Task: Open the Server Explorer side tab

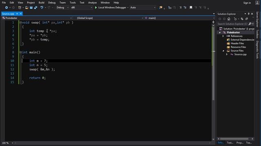Action: point(257,19)
